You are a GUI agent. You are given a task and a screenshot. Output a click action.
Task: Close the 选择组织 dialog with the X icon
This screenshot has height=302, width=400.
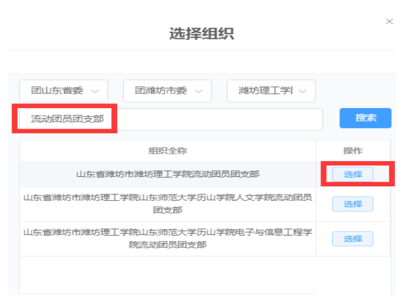(x=389, y=22)
